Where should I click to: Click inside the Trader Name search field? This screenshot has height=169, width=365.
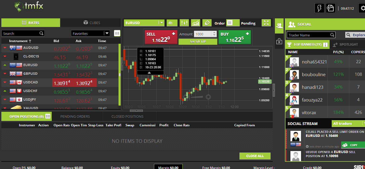(x=308, y=35)
